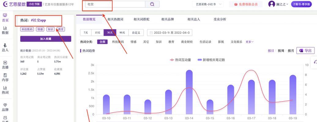Filter hot words by 其它 category

tap(146, 42)
